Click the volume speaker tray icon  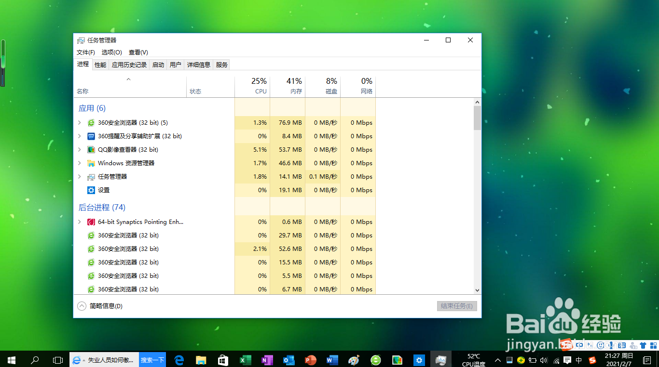pyautogui.click(x=544, y=360)
